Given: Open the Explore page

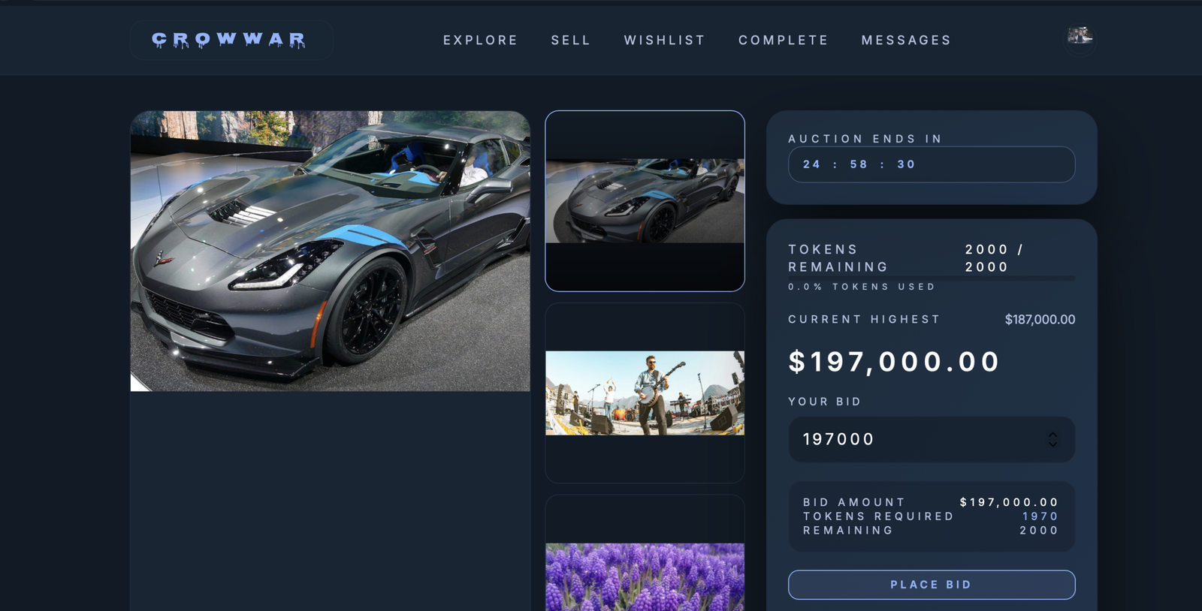Looking at the screenshot, I should (480, 41).
